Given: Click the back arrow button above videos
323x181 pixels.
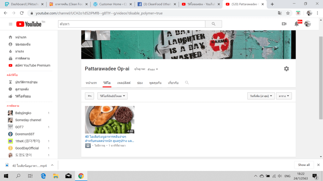Looking at the screenshot, I should tap(90, 96).
